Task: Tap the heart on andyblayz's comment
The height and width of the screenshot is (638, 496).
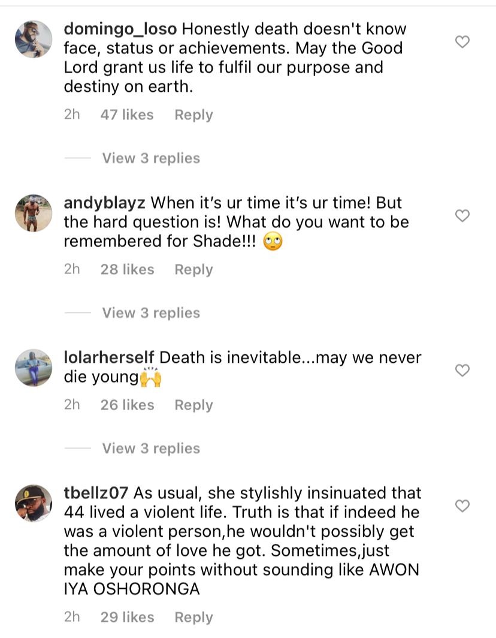Action: 462,216
